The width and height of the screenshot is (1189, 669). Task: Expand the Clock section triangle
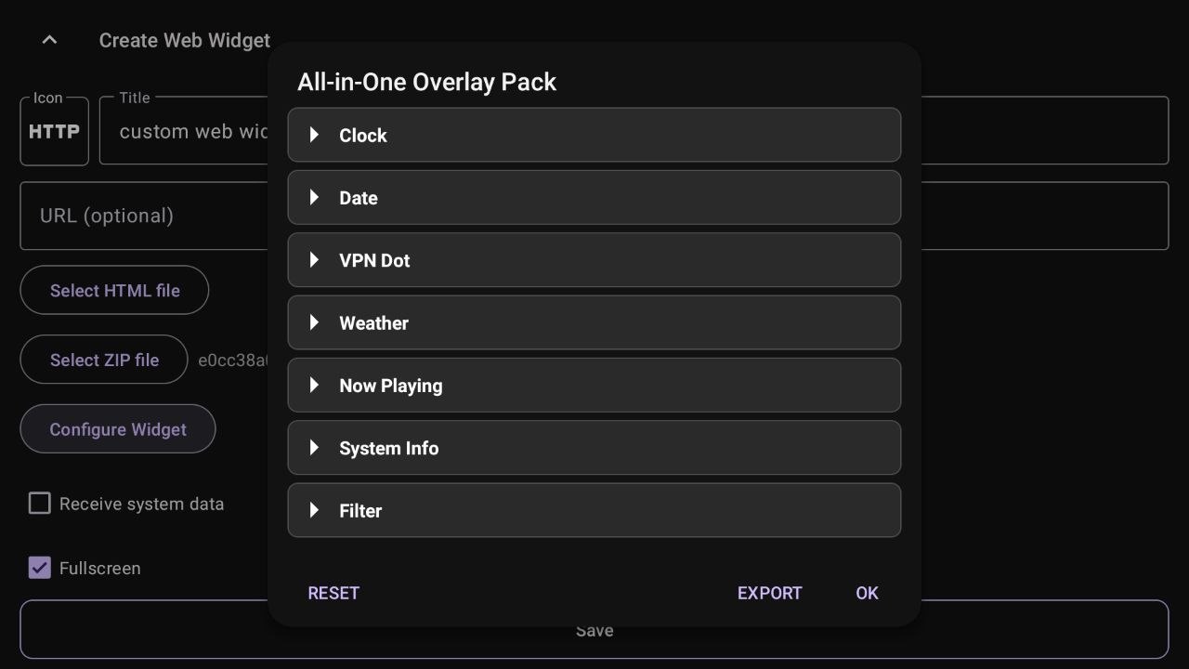[x=315, y=136]
